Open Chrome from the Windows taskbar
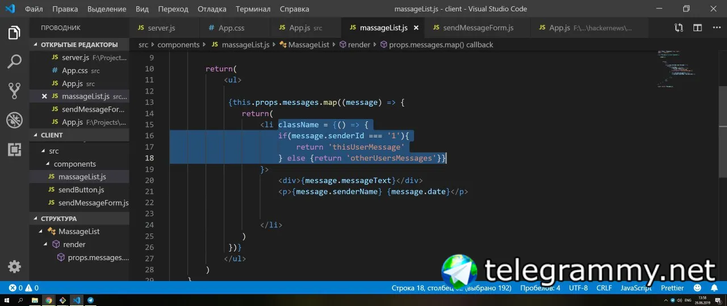Viewport: 727px width, 306px height. click(49, 300)
